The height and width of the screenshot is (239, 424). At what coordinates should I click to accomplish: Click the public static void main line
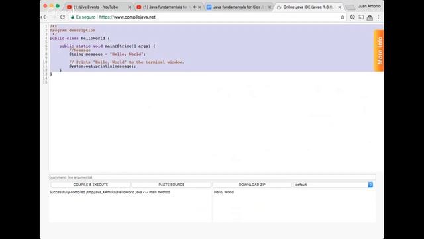(107, 46)
